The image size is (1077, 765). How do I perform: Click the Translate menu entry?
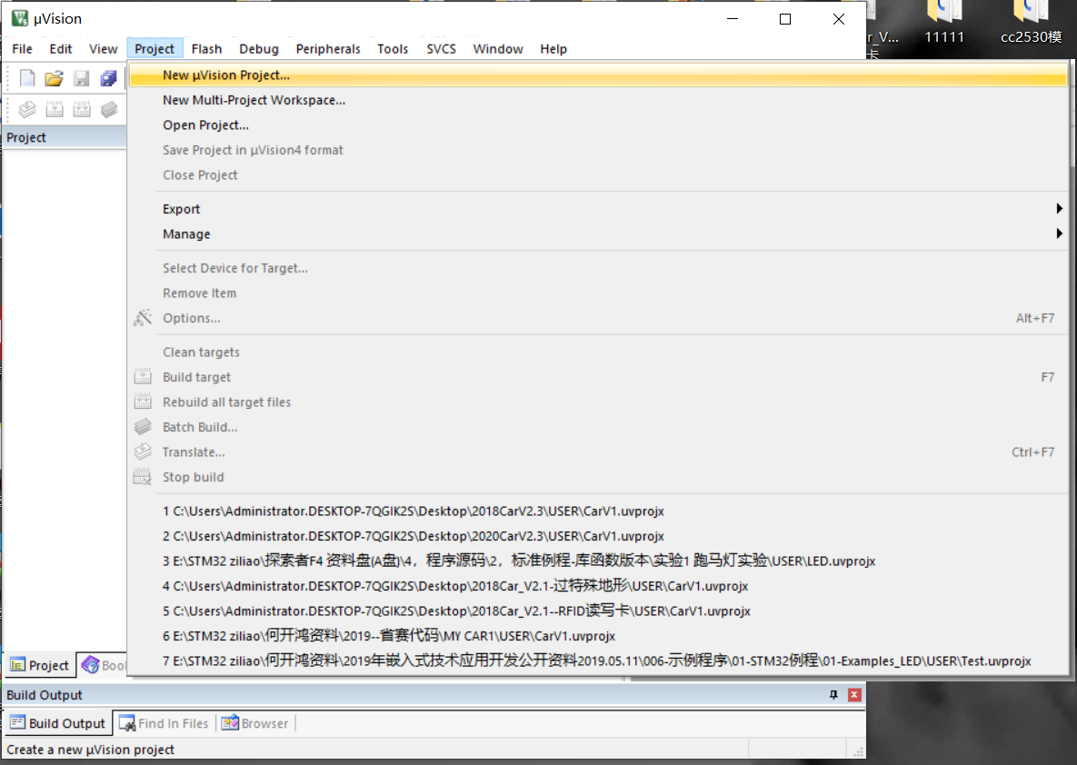coord(598,452)
